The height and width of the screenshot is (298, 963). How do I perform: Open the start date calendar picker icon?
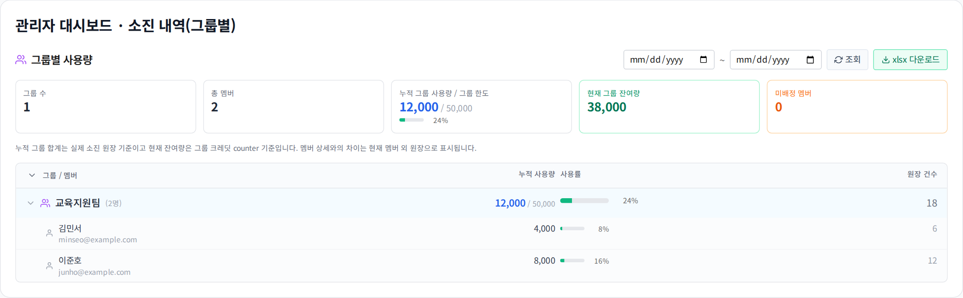[x=703, y=59]
